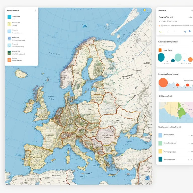
Task: Select the third layer entry with pale blue icon
Action: (x=9, y=31)
